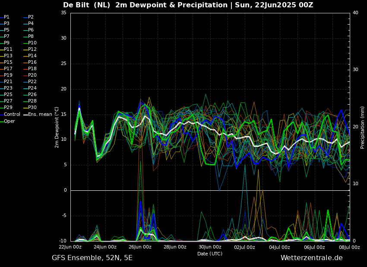Select legend entry P2
The height and width of the screenshot is (267, 367).
coord(28,17)
